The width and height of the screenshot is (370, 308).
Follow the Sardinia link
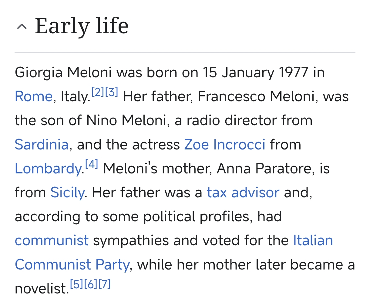(42, 145)
